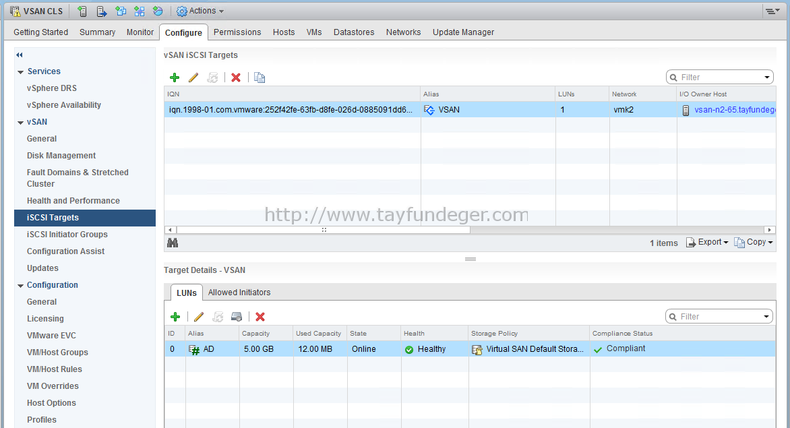Open vSphere DRS in the sidebar

click(52, 88)
